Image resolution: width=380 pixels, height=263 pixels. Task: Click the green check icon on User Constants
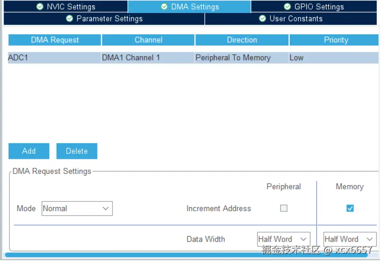[262, 19]
